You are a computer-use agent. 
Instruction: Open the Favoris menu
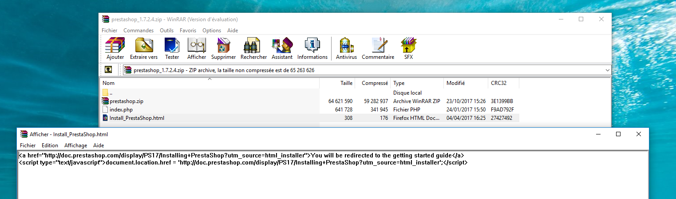tap(188, 31)
